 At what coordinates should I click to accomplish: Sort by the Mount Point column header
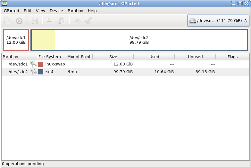click(79, 57)
